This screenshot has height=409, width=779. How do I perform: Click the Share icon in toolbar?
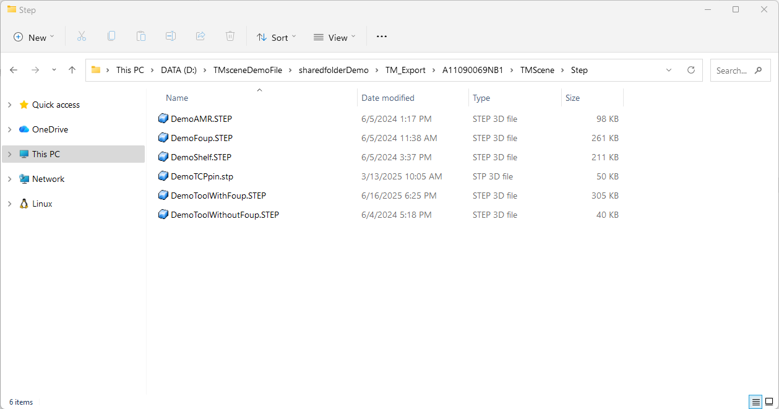(x=200, y=37)
